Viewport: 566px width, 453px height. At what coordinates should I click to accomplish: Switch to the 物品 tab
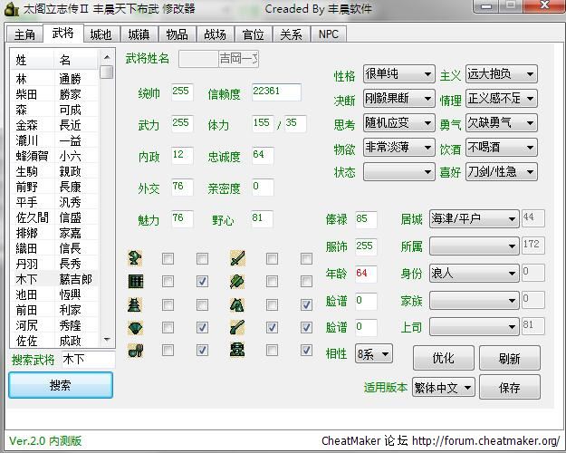177,34
